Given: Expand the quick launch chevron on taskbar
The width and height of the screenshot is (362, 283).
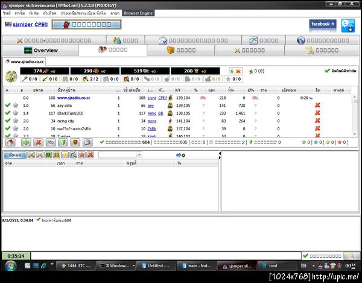Looking at the screenshot, I should point(52,264).
